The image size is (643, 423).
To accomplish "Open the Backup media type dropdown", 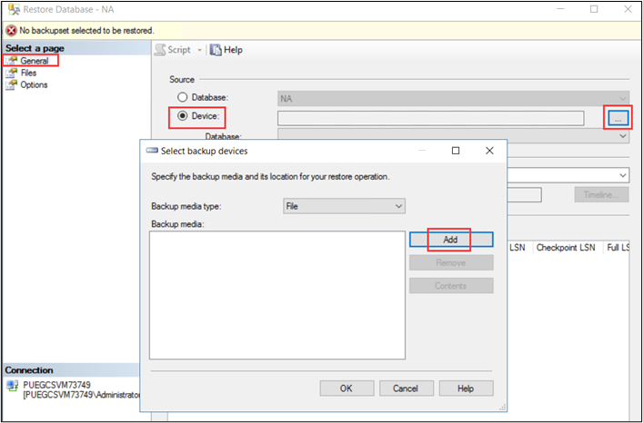I will click(x=344, y=206).
